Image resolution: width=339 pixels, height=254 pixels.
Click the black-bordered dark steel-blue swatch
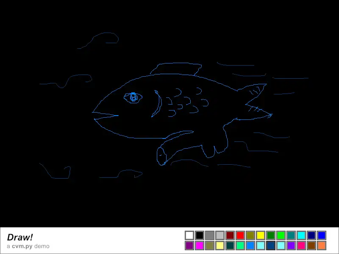(x=271, y=246)
